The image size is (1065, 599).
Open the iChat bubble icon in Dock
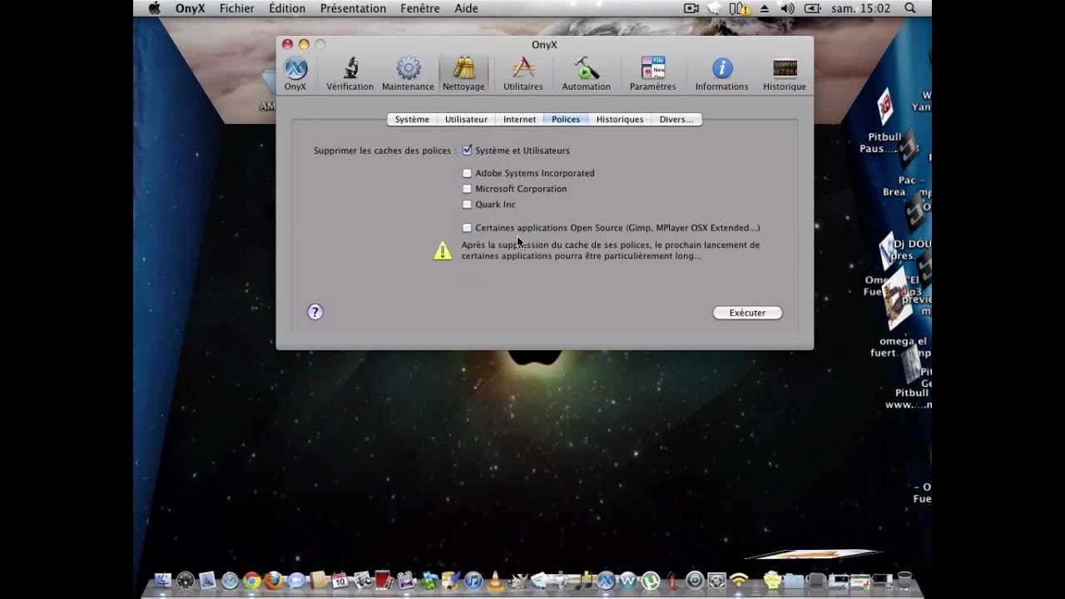tap(295, 581)
